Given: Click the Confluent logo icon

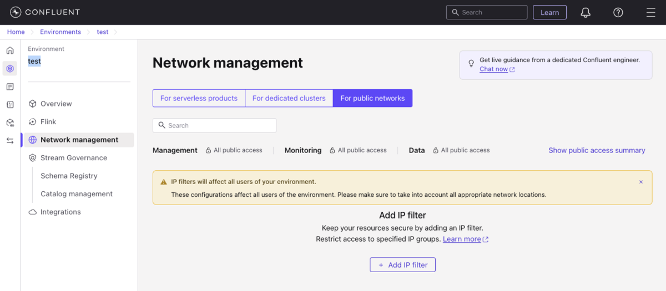Looking at the screenshot, I should [16, 12].
